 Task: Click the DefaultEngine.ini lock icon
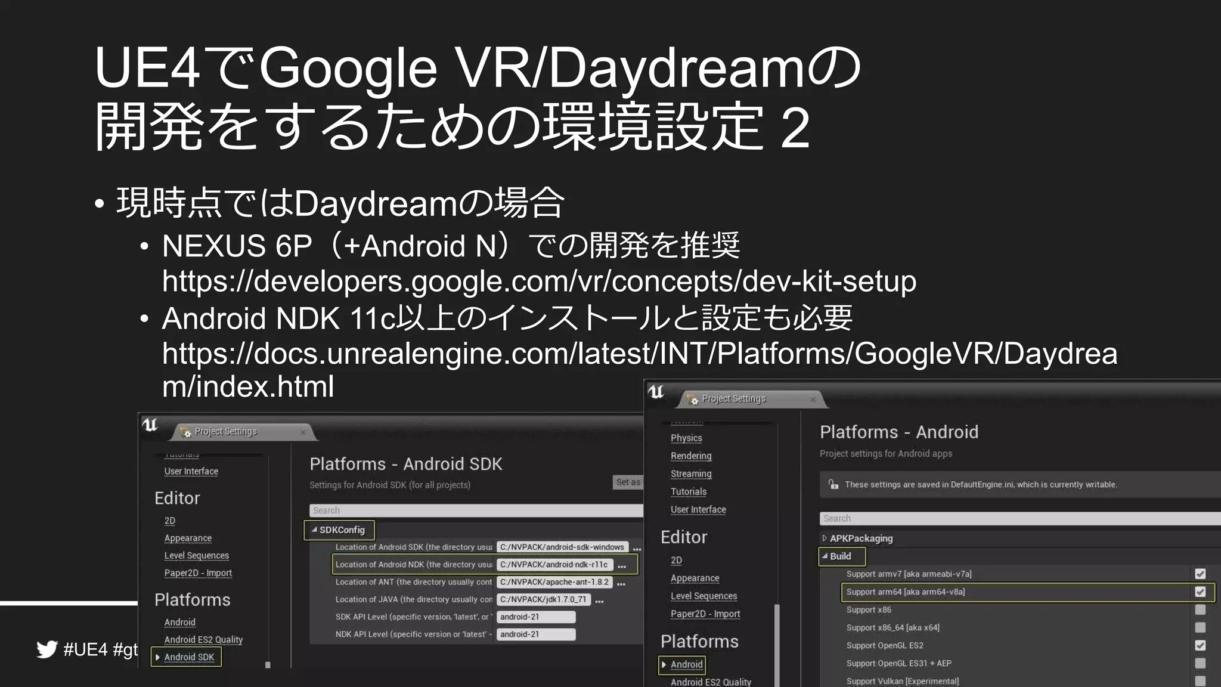tap(833, 484)
